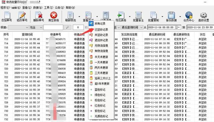Viewport: 214px width, 122px height.
Task: Expand the 刷新物流 dropdown arrow
Action: click(79, 17)
